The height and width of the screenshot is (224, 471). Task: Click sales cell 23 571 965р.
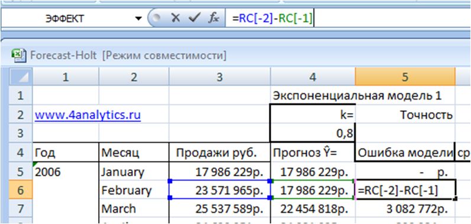(x=220, y=190)
